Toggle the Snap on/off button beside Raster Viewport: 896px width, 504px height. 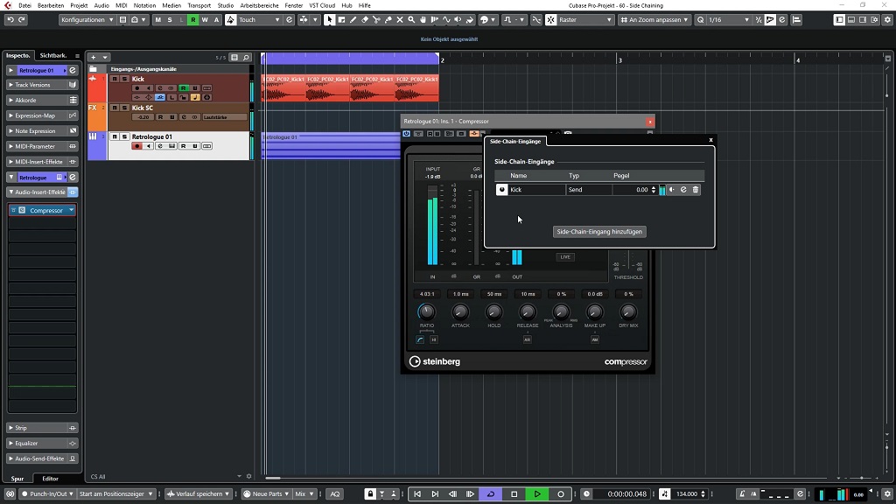click(x=550, y=20)
